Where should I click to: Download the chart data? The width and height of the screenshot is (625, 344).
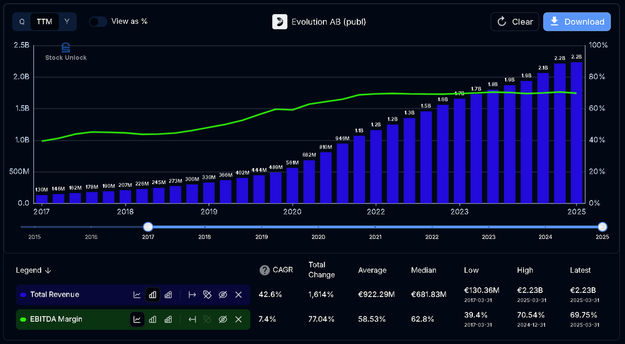577,22
